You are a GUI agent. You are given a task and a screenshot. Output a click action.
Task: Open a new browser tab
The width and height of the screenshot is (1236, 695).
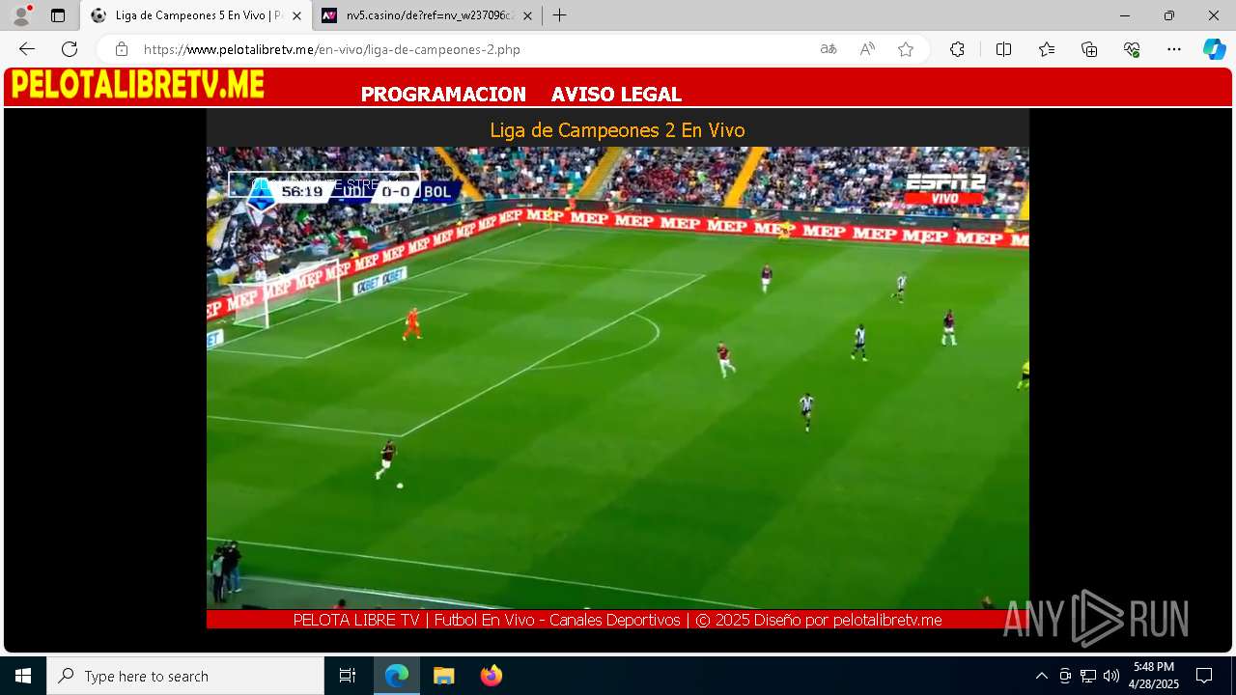(559, 15)
